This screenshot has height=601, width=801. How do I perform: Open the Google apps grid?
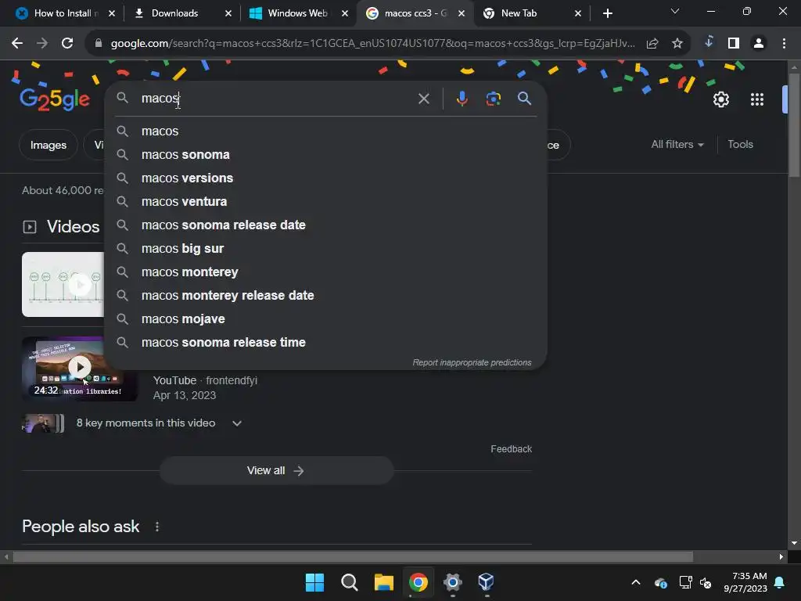(x=756, y=99)
